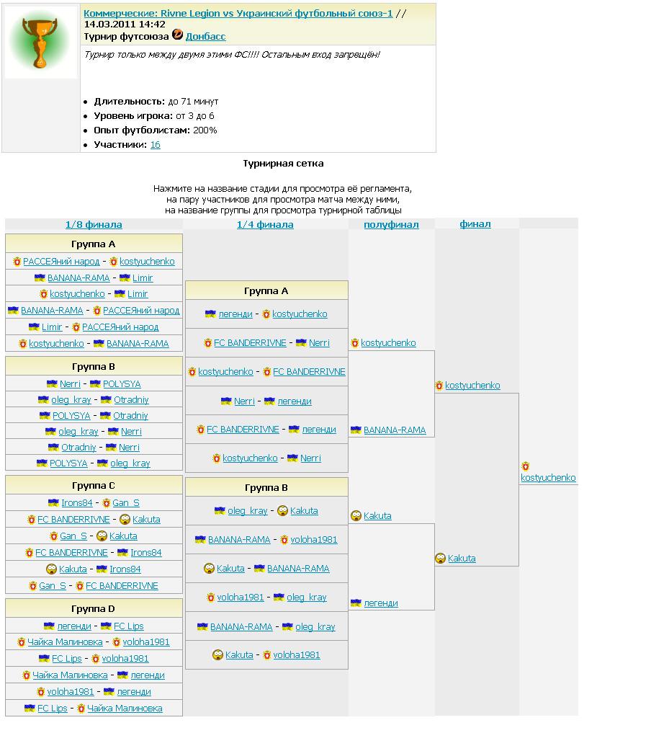Open Группа D table in 1/8 финала
Screen dimensions: 669x746
(94, 609)
